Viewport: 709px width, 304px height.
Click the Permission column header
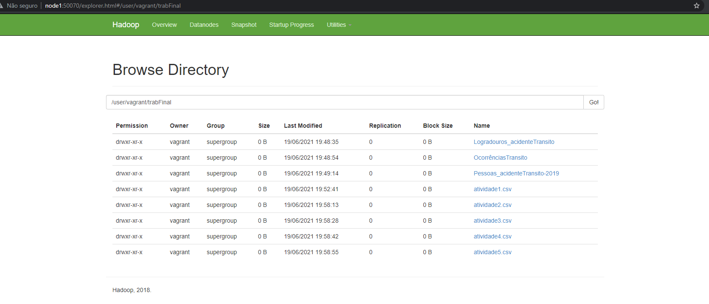(x=132, y=126)
